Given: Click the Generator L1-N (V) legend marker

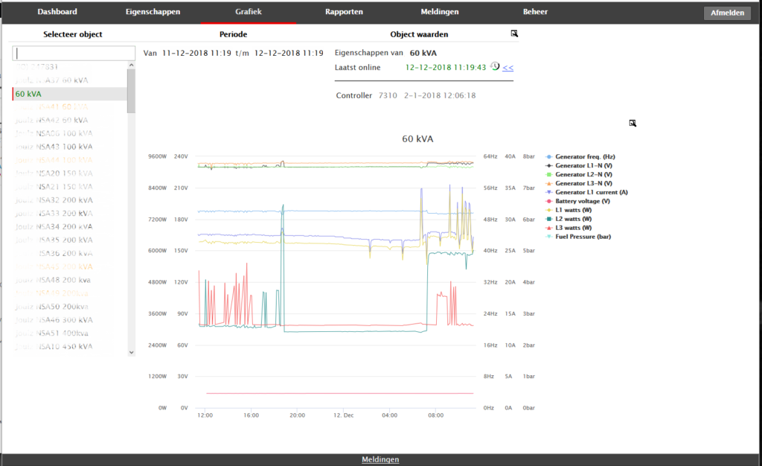Looking at the screenshot, I should (x=549, y=165).
